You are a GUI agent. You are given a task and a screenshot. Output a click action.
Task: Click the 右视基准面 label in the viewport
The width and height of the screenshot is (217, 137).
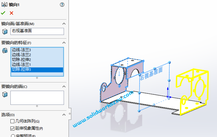[x=151, y=74]
